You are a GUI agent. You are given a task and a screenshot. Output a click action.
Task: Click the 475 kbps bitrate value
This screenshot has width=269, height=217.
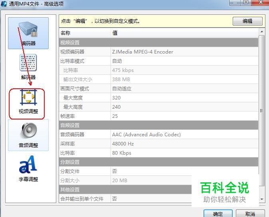click(123, 70)
